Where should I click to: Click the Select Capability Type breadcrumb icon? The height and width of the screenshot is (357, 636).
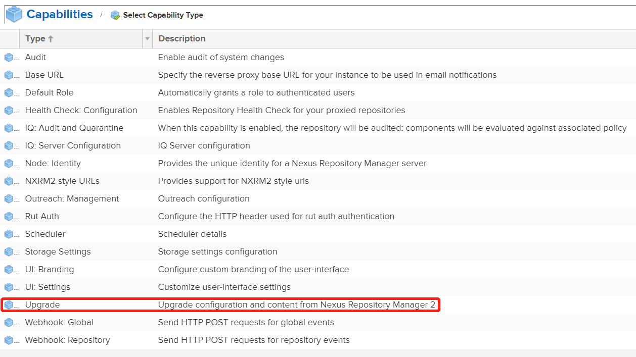(x=115, y=15)
